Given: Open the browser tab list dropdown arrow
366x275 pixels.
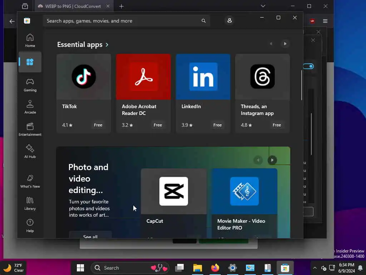Looking at the screenshot, I should tap(263, 6).
